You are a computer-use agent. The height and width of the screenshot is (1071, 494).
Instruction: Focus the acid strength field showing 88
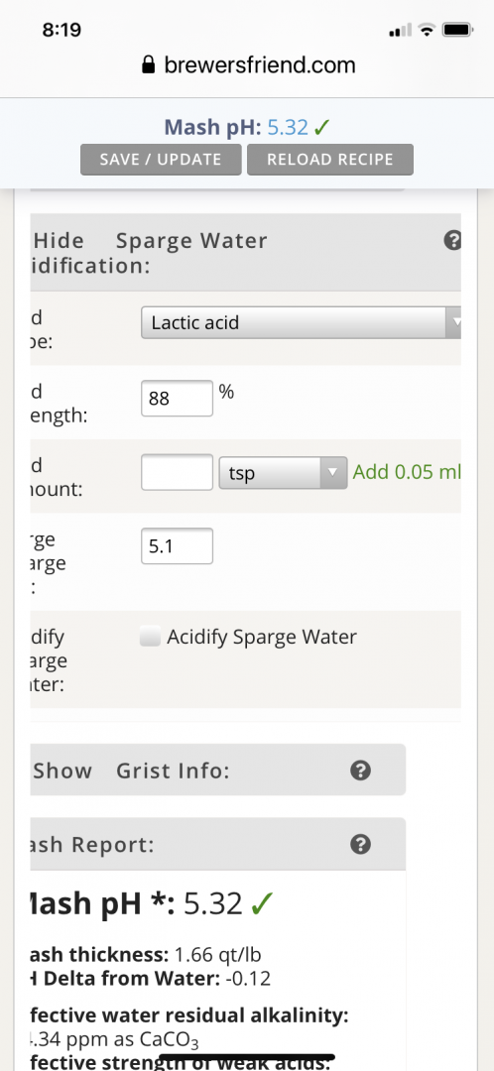coord(177,399)
